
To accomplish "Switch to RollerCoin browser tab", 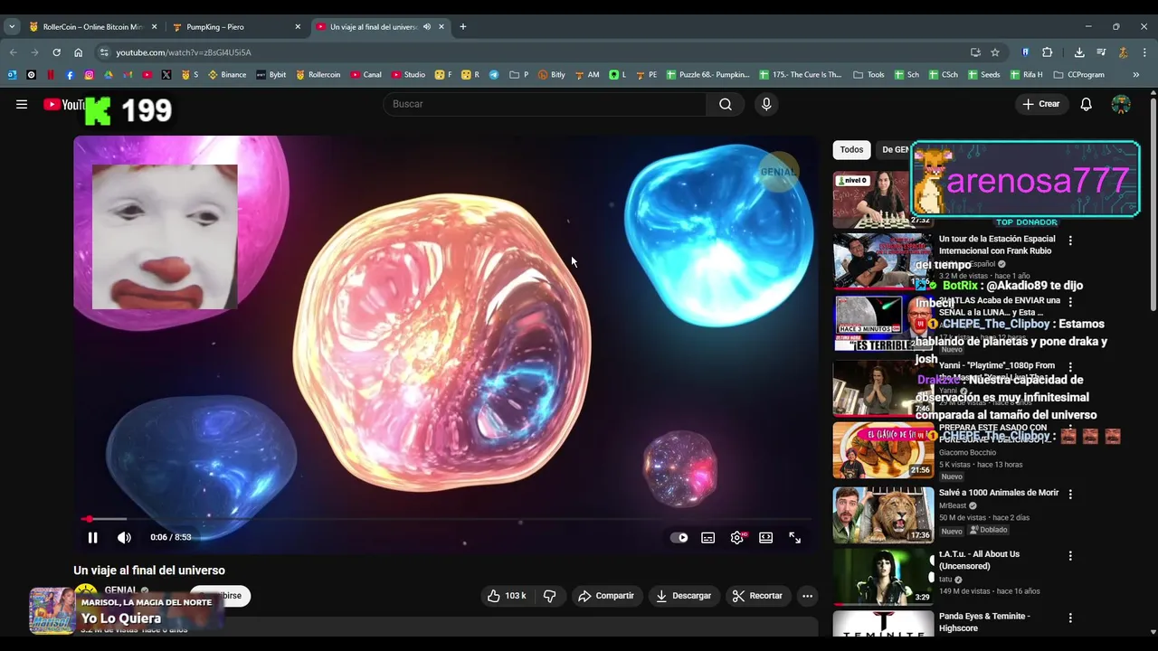I will click(x=91, y=27).
